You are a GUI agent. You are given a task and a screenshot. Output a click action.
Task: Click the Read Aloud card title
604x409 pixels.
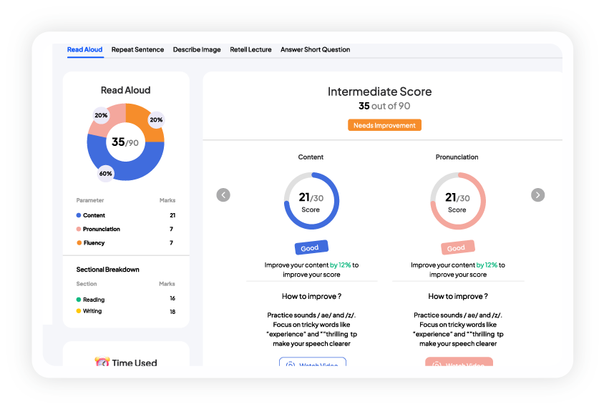[x=125, y=90]
